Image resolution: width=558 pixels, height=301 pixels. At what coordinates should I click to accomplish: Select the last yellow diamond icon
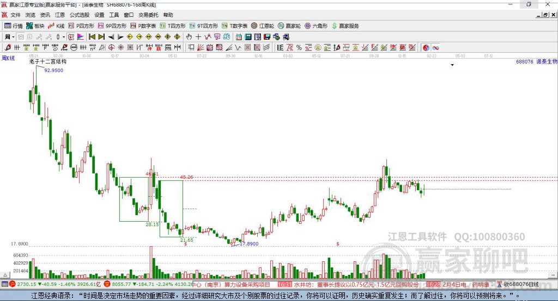point(177,37)
